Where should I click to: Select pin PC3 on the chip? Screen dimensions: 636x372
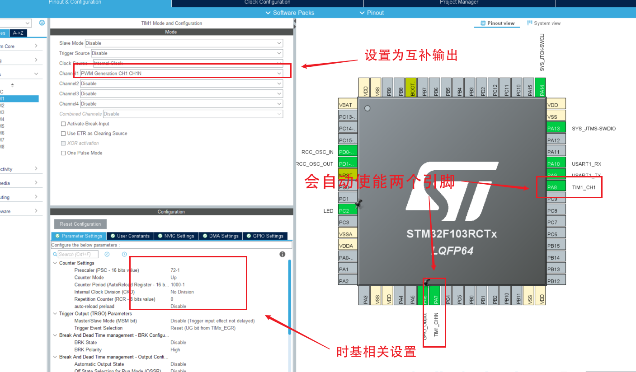tap(348, 222)
